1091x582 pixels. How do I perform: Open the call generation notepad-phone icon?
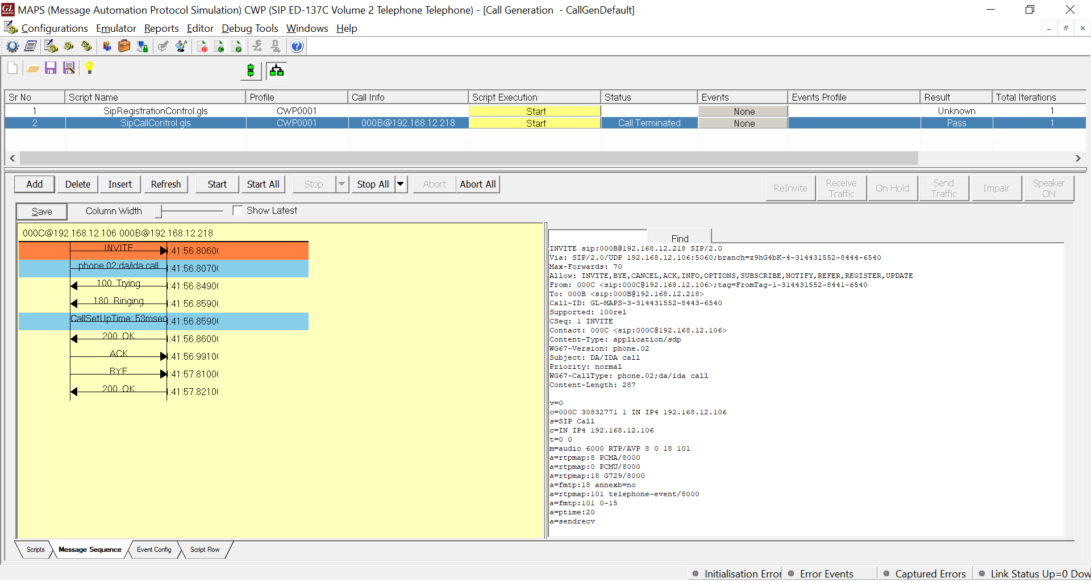(51, 47)
